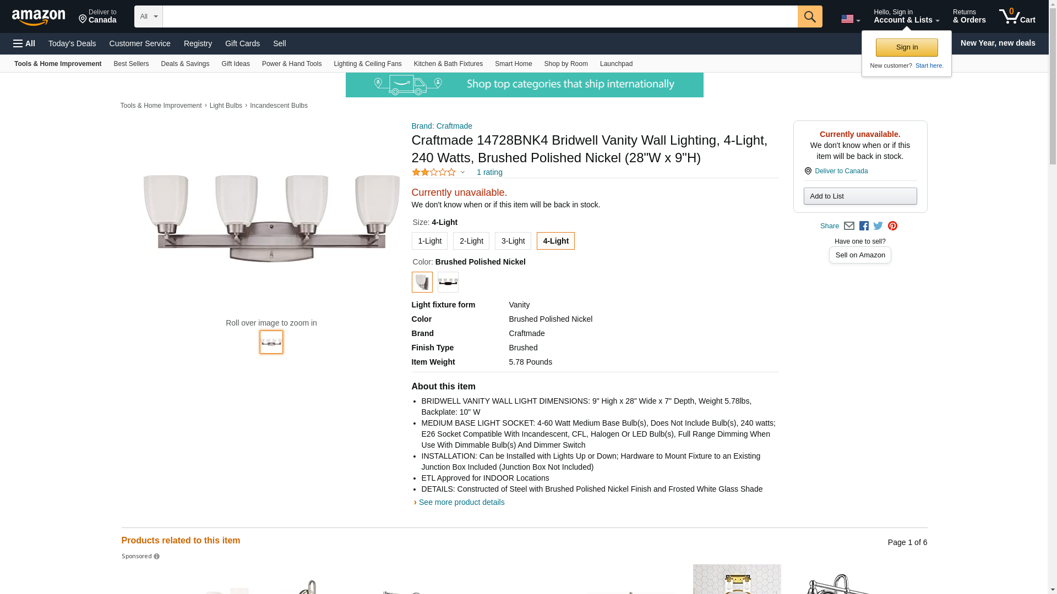Click the yellow Sign in button

point(906,47)
